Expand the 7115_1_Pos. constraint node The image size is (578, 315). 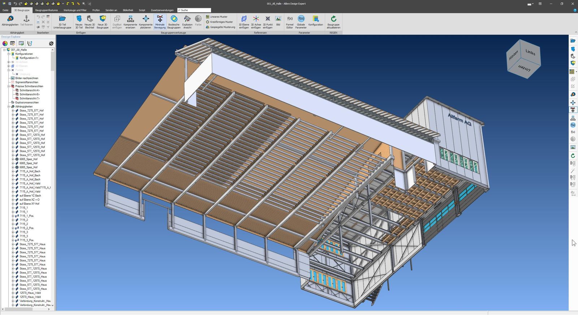13,216
